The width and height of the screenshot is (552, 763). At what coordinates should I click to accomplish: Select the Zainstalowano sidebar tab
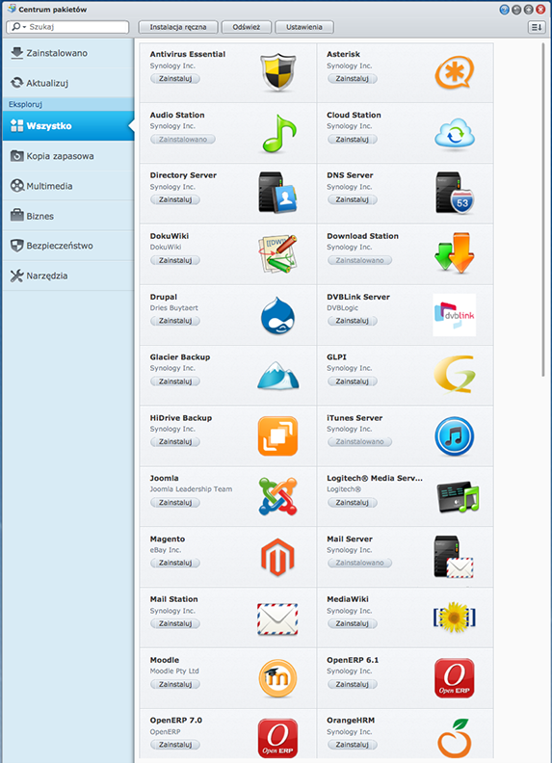[x=68, y=53]
